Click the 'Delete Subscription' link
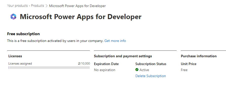The image size is (226, 108). click(x=151, y=76)
